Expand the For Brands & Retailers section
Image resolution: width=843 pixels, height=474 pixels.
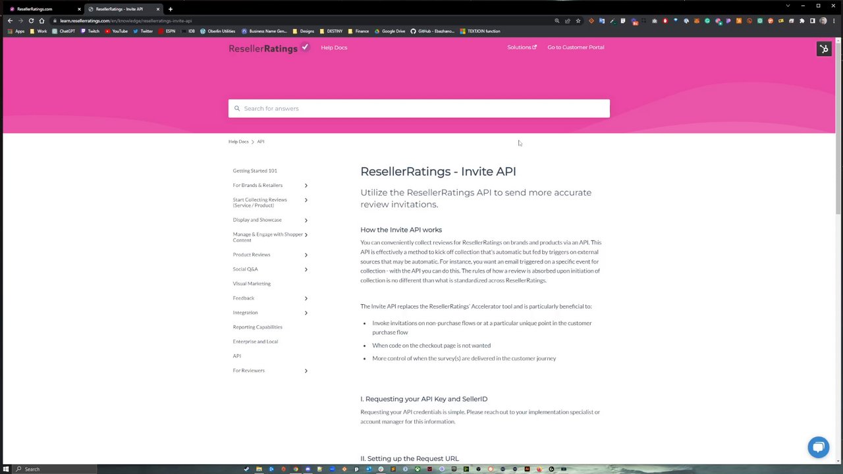pyautogui.click(x=306, y=186)
